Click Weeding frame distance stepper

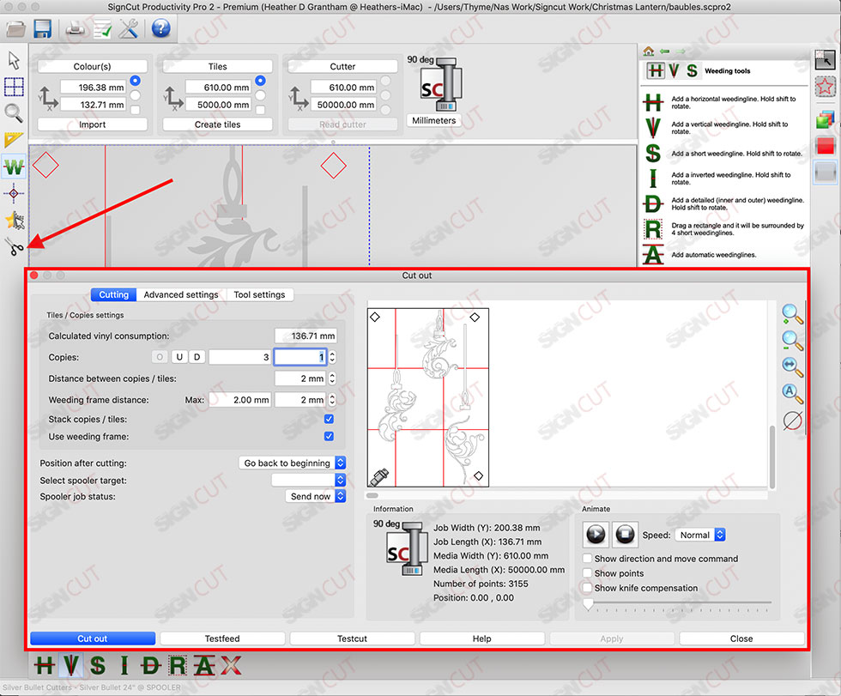click(x=333, y=399)
